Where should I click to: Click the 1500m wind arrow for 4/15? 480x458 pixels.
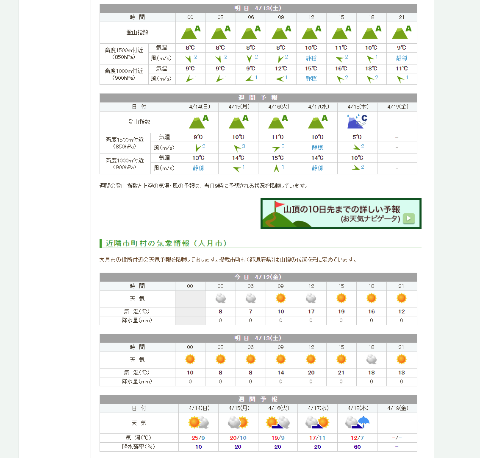click(x=237, y=148)
